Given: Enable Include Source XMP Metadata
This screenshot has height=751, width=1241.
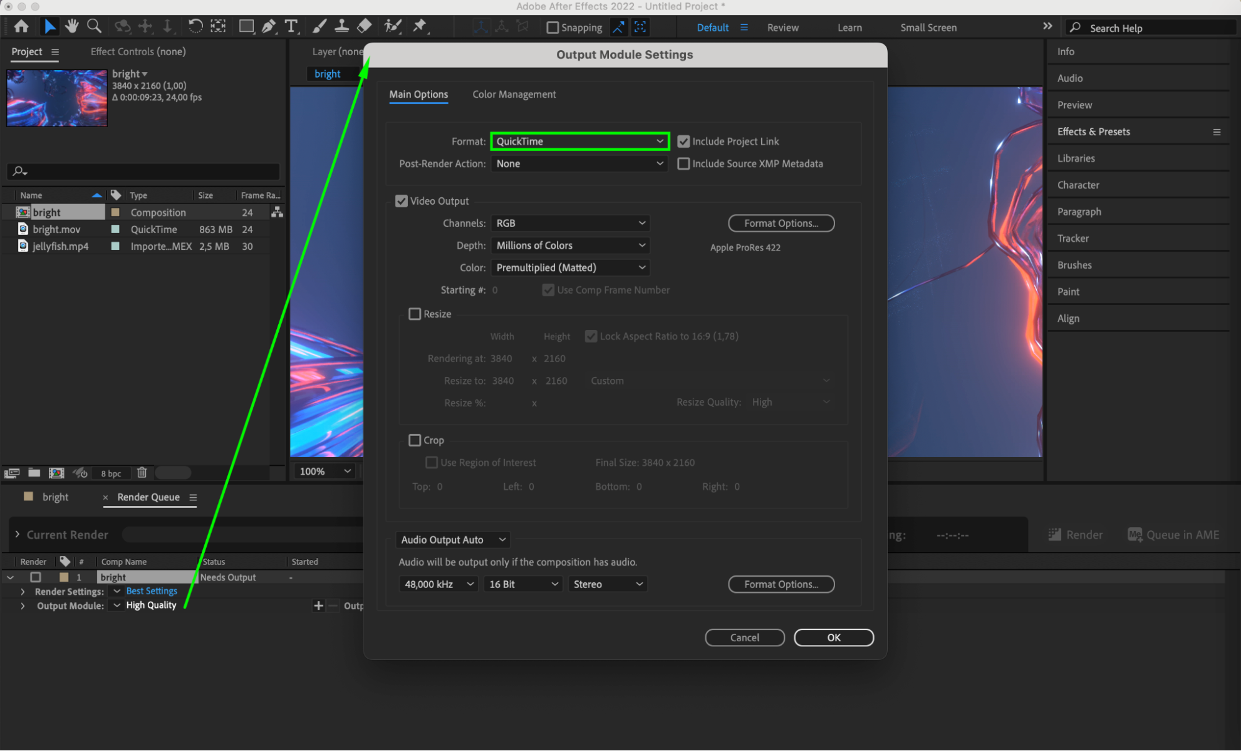Looking at the screenshot, I should tap(684, 164).
